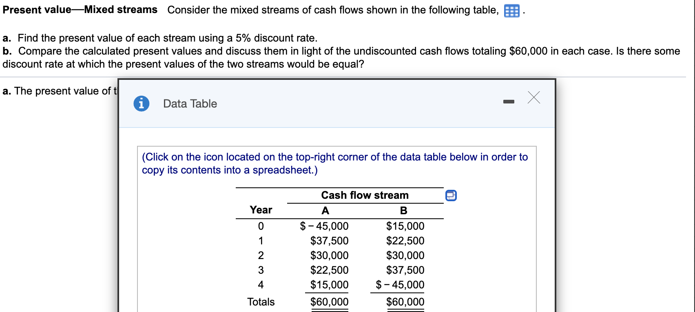Close the Data Table popup with the X
This screenshot has height=312, width=695.
click(533, 98)
